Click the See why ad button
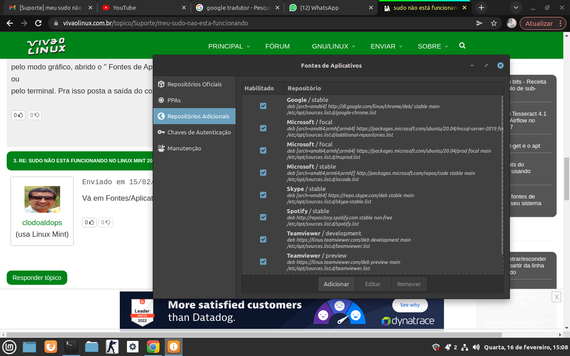570x356 pixels. coord(410,305)
